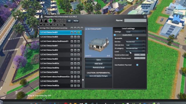Image resolution: width=186 pixels, height=104 pixels.
Task: Select L2 4x3 Detached02a in list
Action: [x=61, y=86]
